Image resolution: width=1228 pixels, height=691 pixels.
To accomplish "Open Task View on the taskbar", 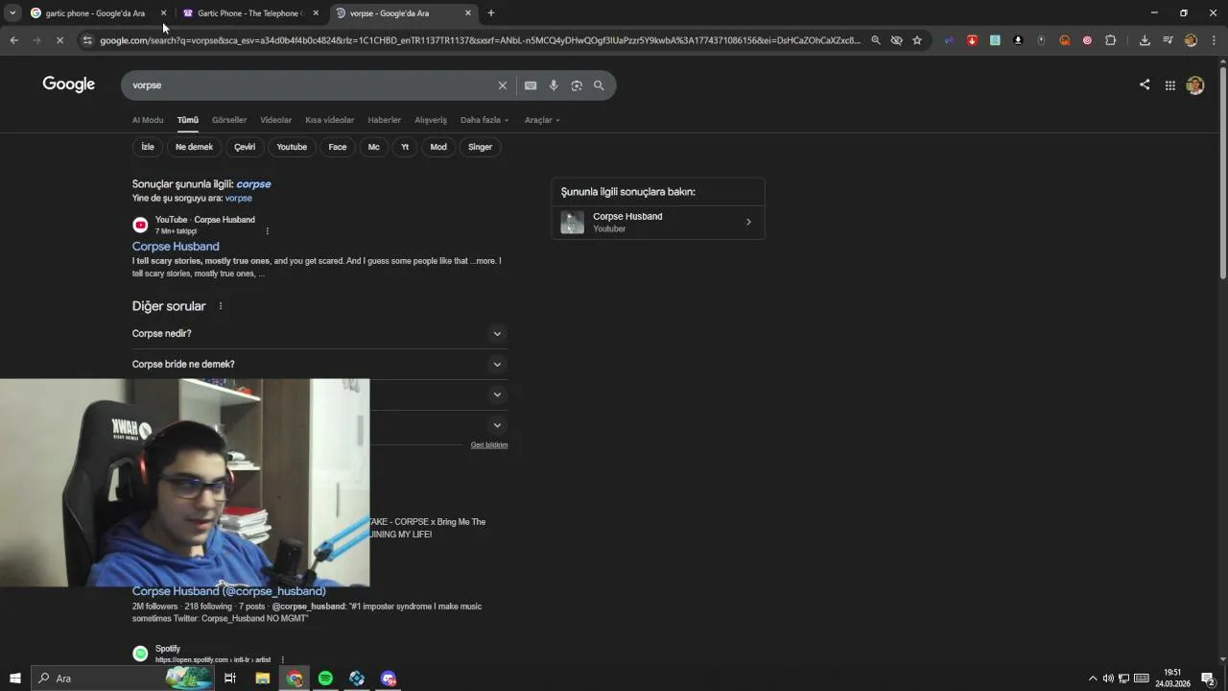I will [x=230, y=679].
